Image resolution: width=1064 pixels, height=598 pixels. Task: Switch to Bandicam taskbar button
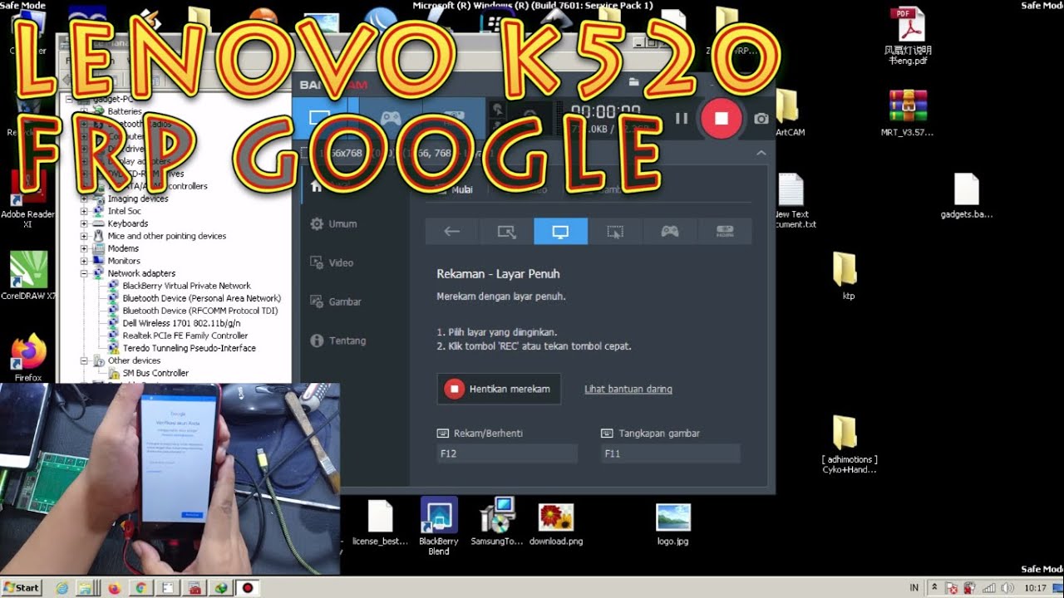pos(248,588)
